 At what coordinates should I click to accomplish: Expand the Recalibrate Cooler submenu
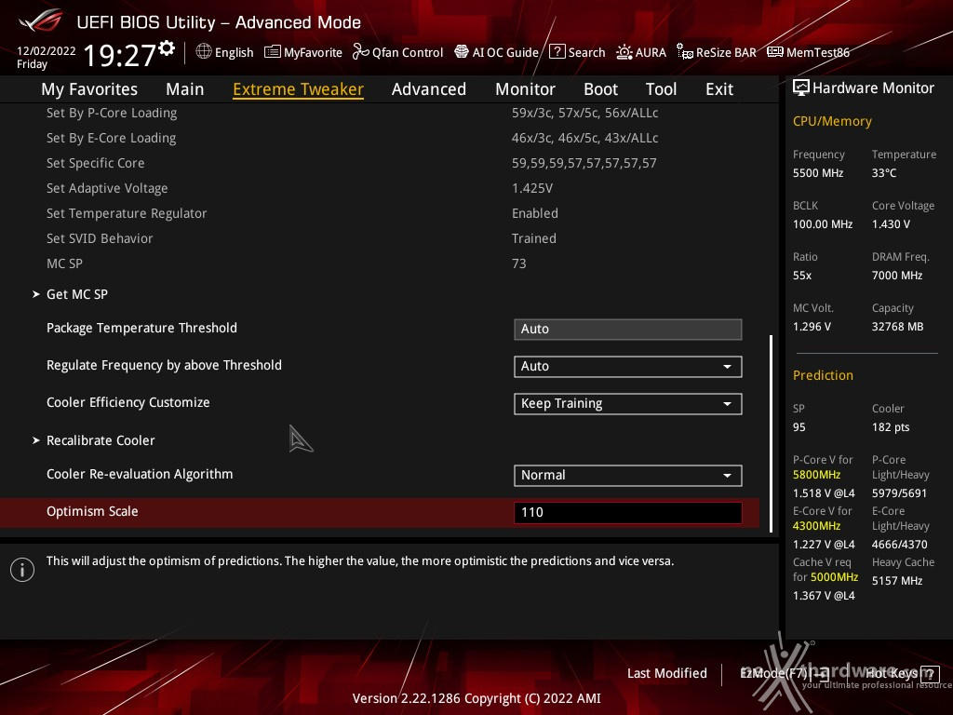[x=101, y=440]
